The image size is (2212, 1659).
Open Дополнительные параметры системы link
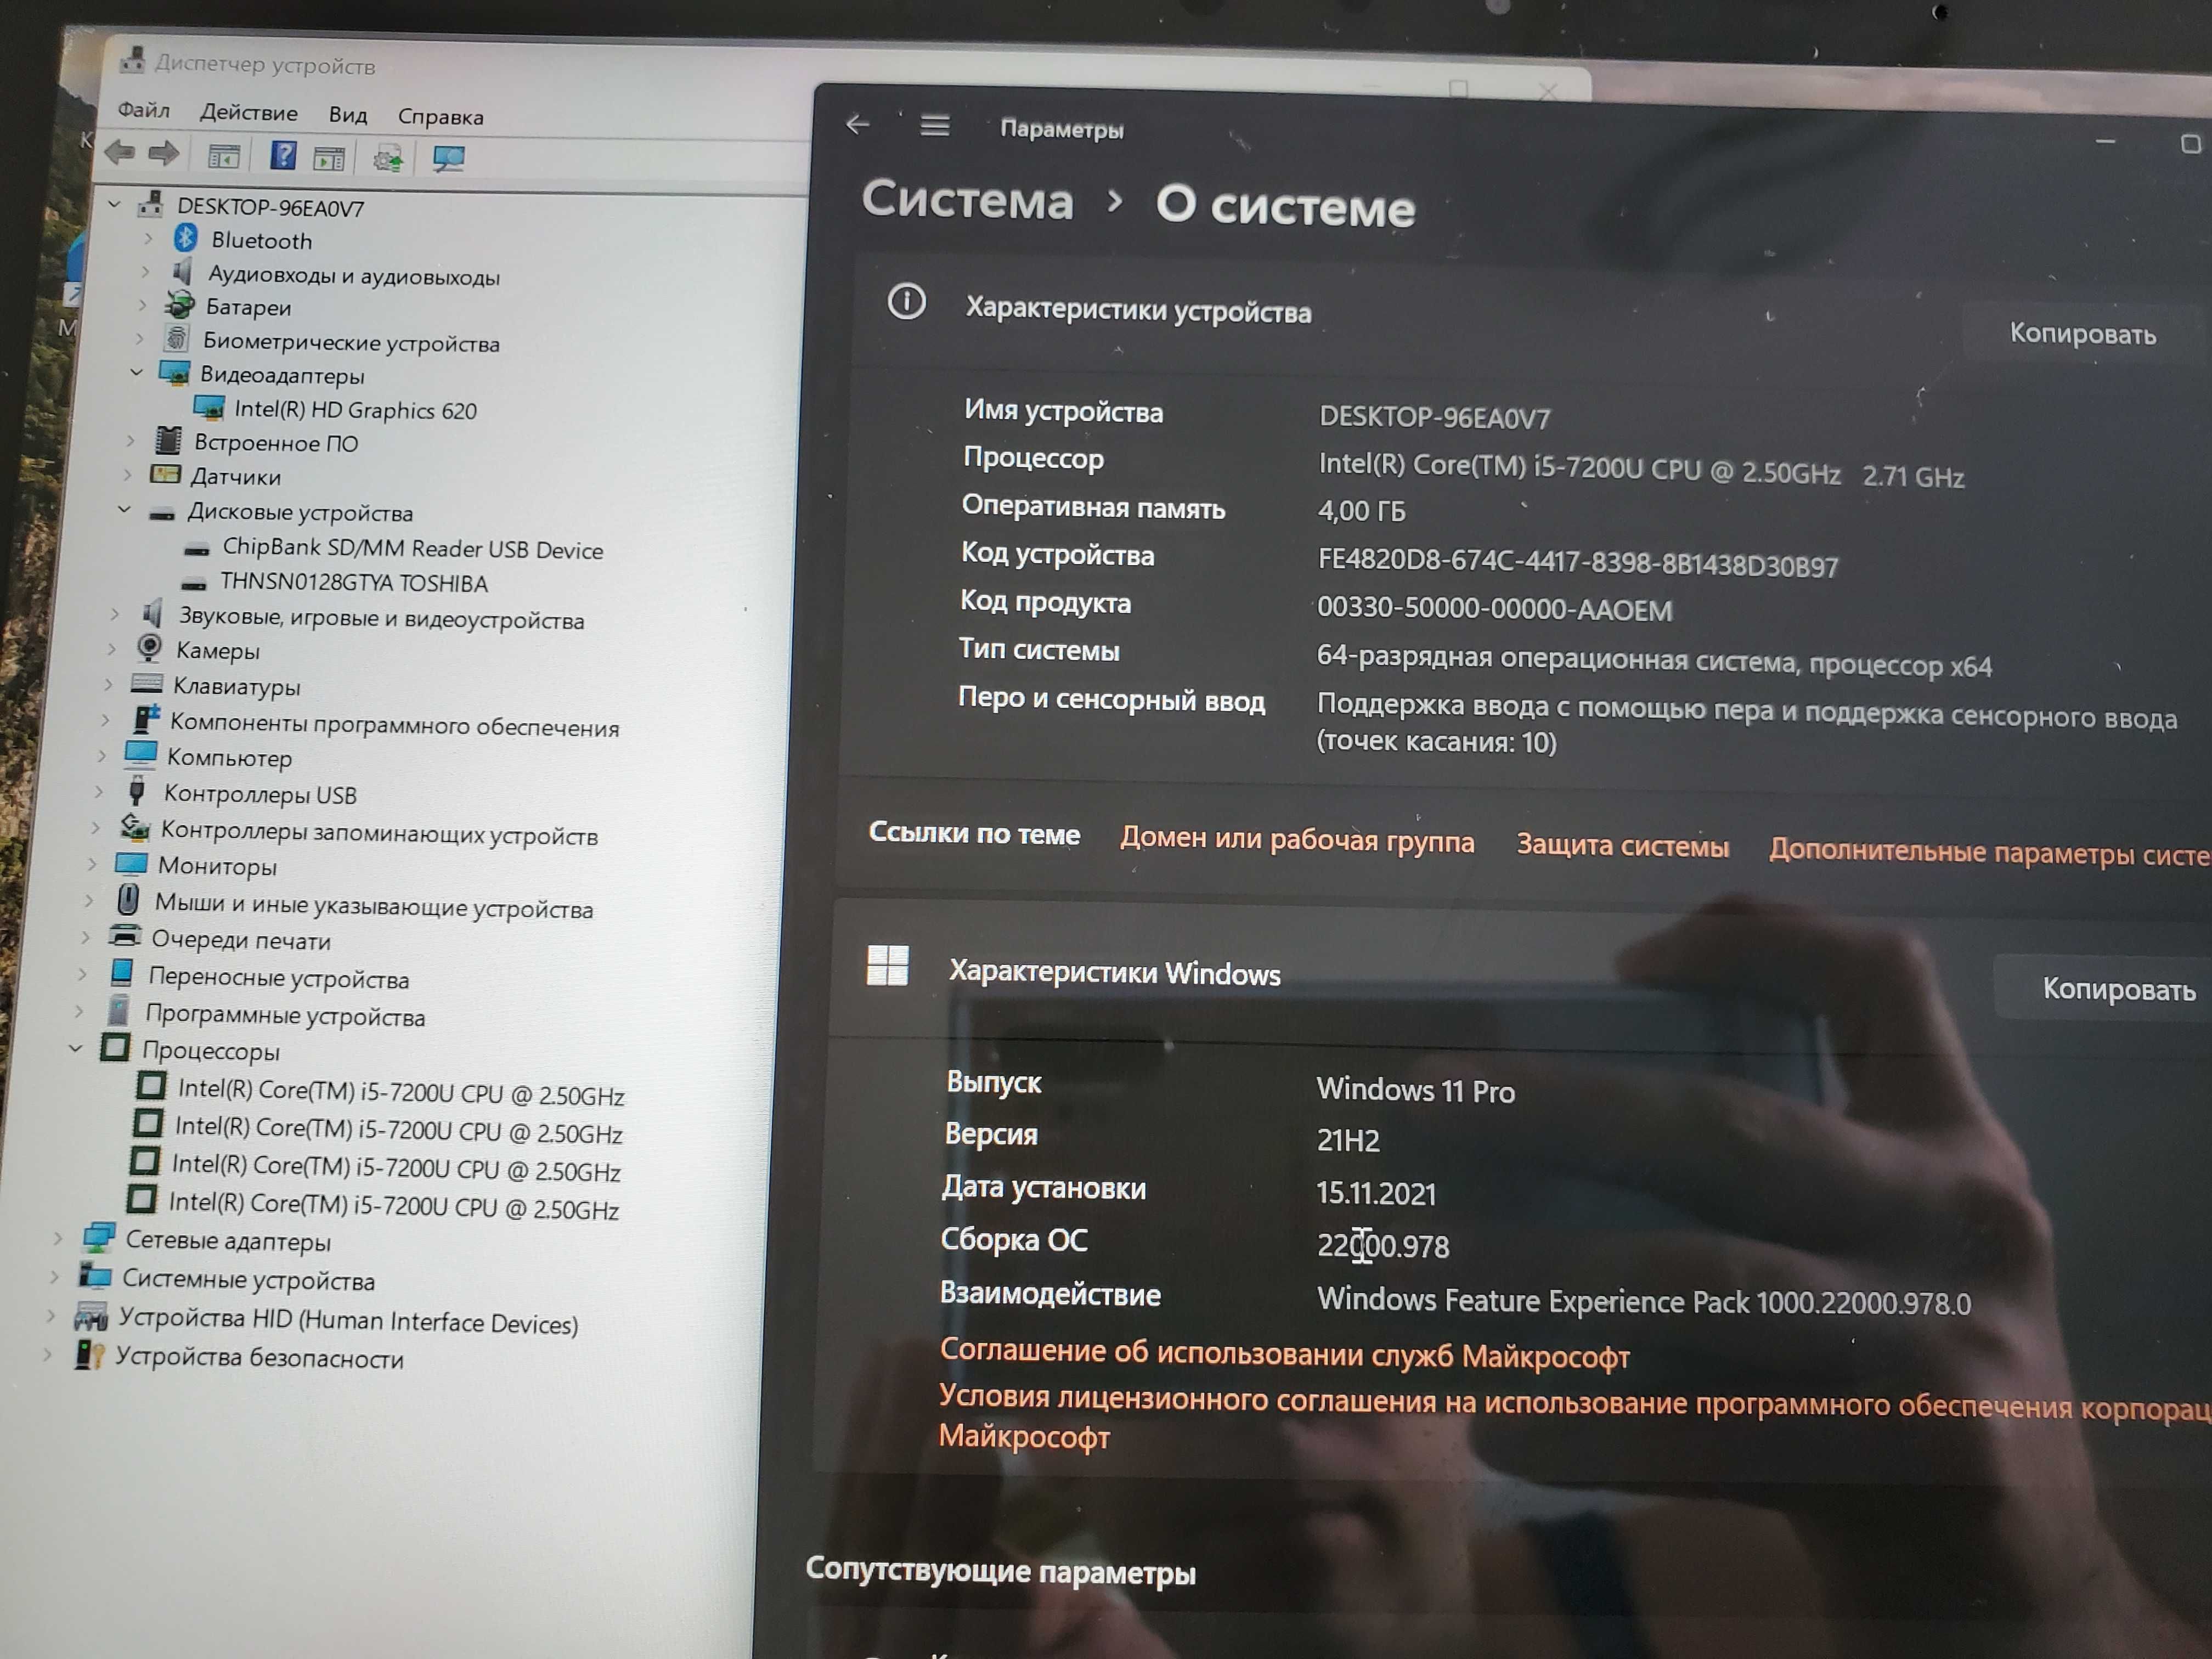[x=1990, y=853]
